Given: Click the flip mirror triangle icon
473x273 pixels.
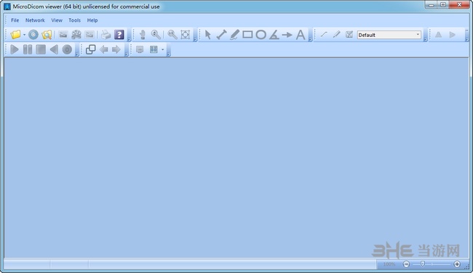Looking at the screenshot, I should click(x=438, y=35).
